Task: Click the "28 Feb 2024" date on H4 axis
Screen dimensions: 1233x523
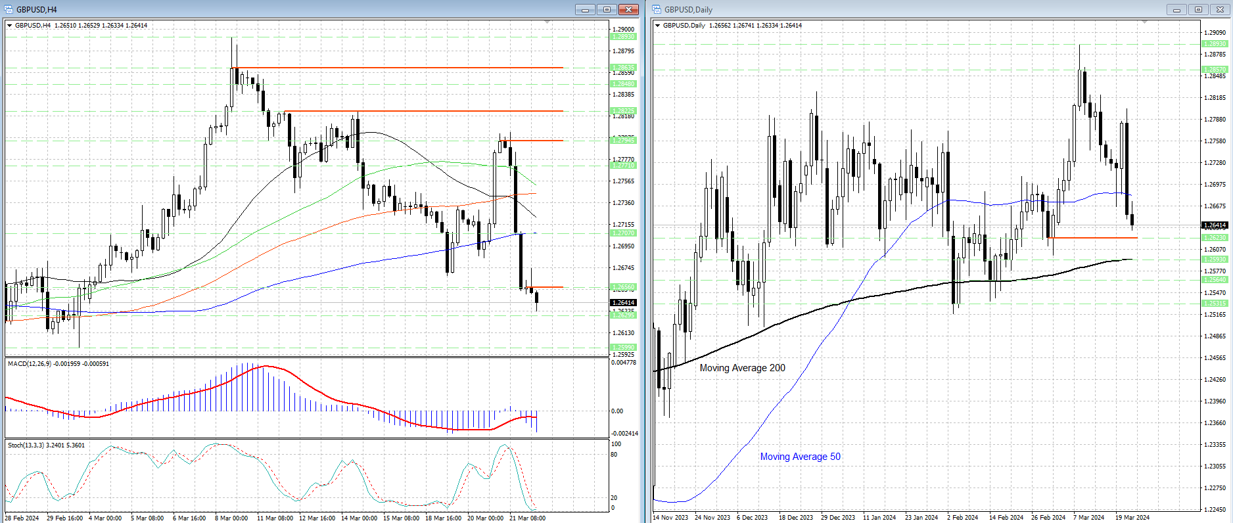Action: click(22, 518)
